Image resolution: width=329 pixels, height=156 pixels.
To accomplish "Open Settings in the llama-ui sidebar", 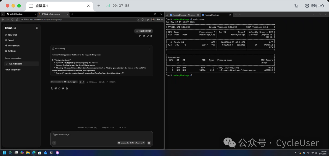I will pos(10,51).
